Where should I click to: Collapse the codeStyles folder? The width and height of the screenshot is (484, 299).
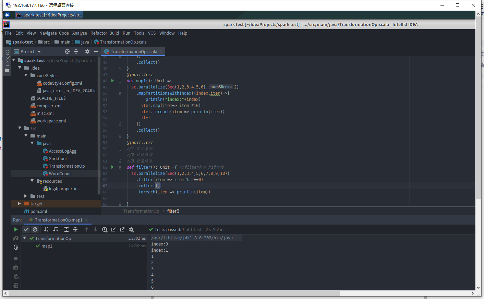click(x=26, y=75)
